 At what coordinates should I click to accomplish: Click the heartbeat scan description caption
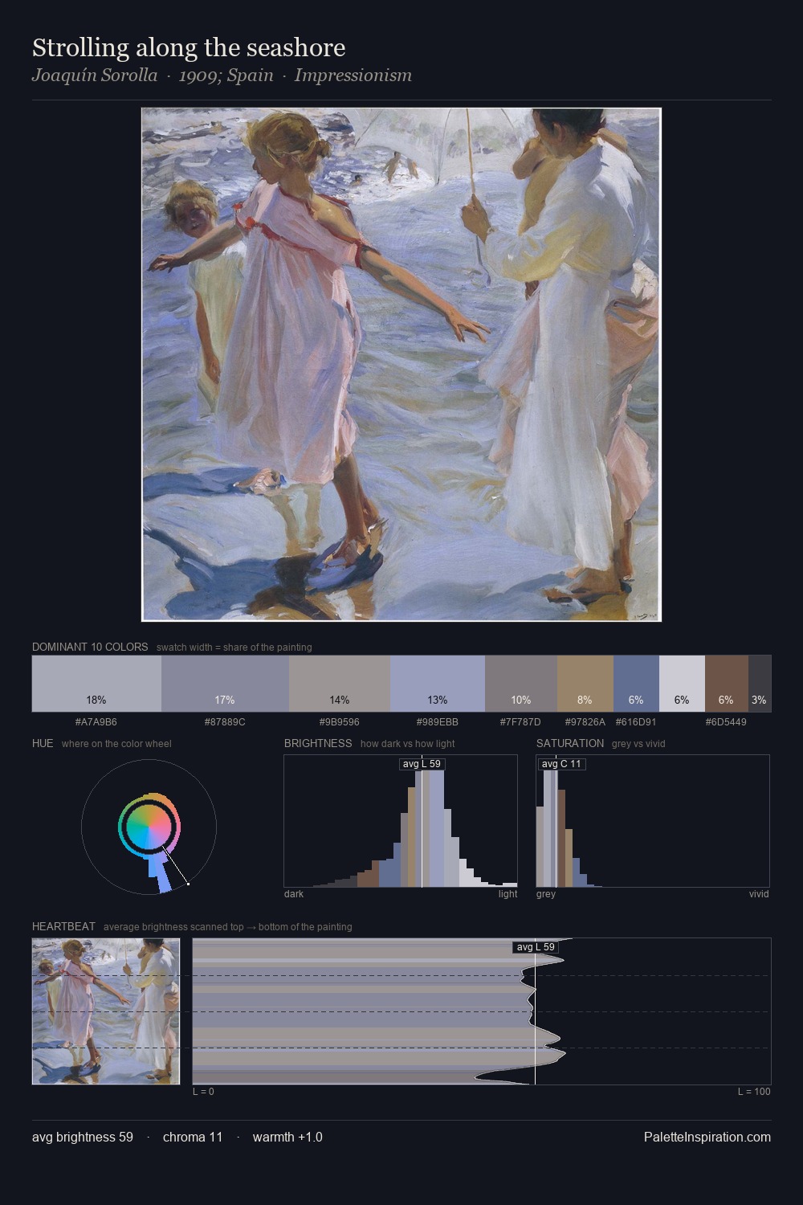[228, 927]
